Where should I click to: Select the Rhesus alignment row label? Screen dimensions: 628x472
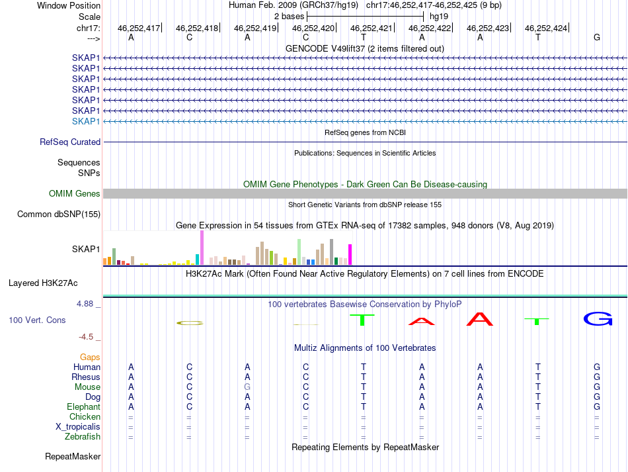click(x=86, y=377)
